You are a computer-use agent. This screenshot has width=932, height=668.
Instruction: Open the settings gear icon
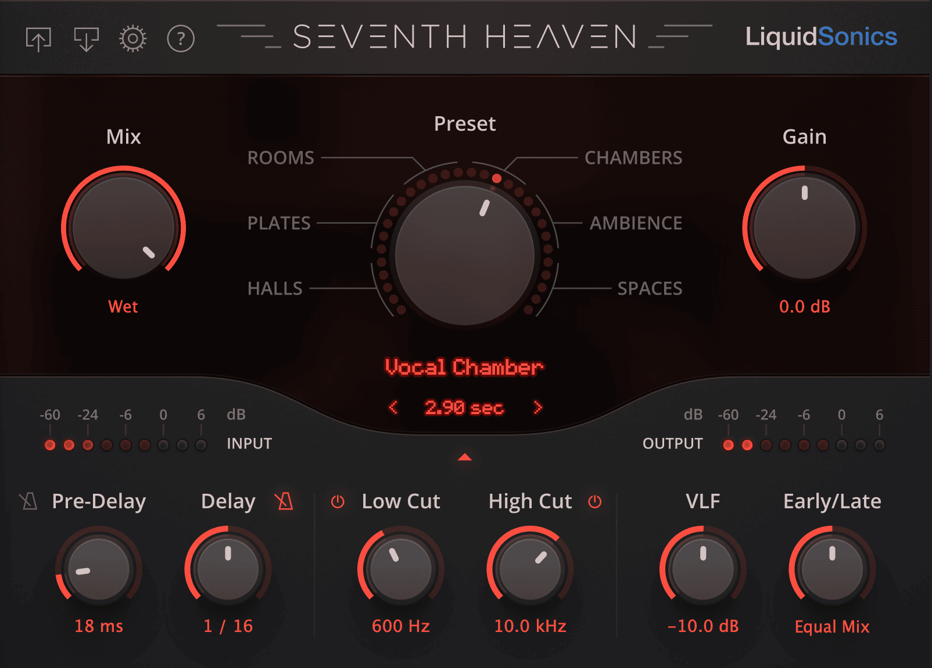(132, 38)
